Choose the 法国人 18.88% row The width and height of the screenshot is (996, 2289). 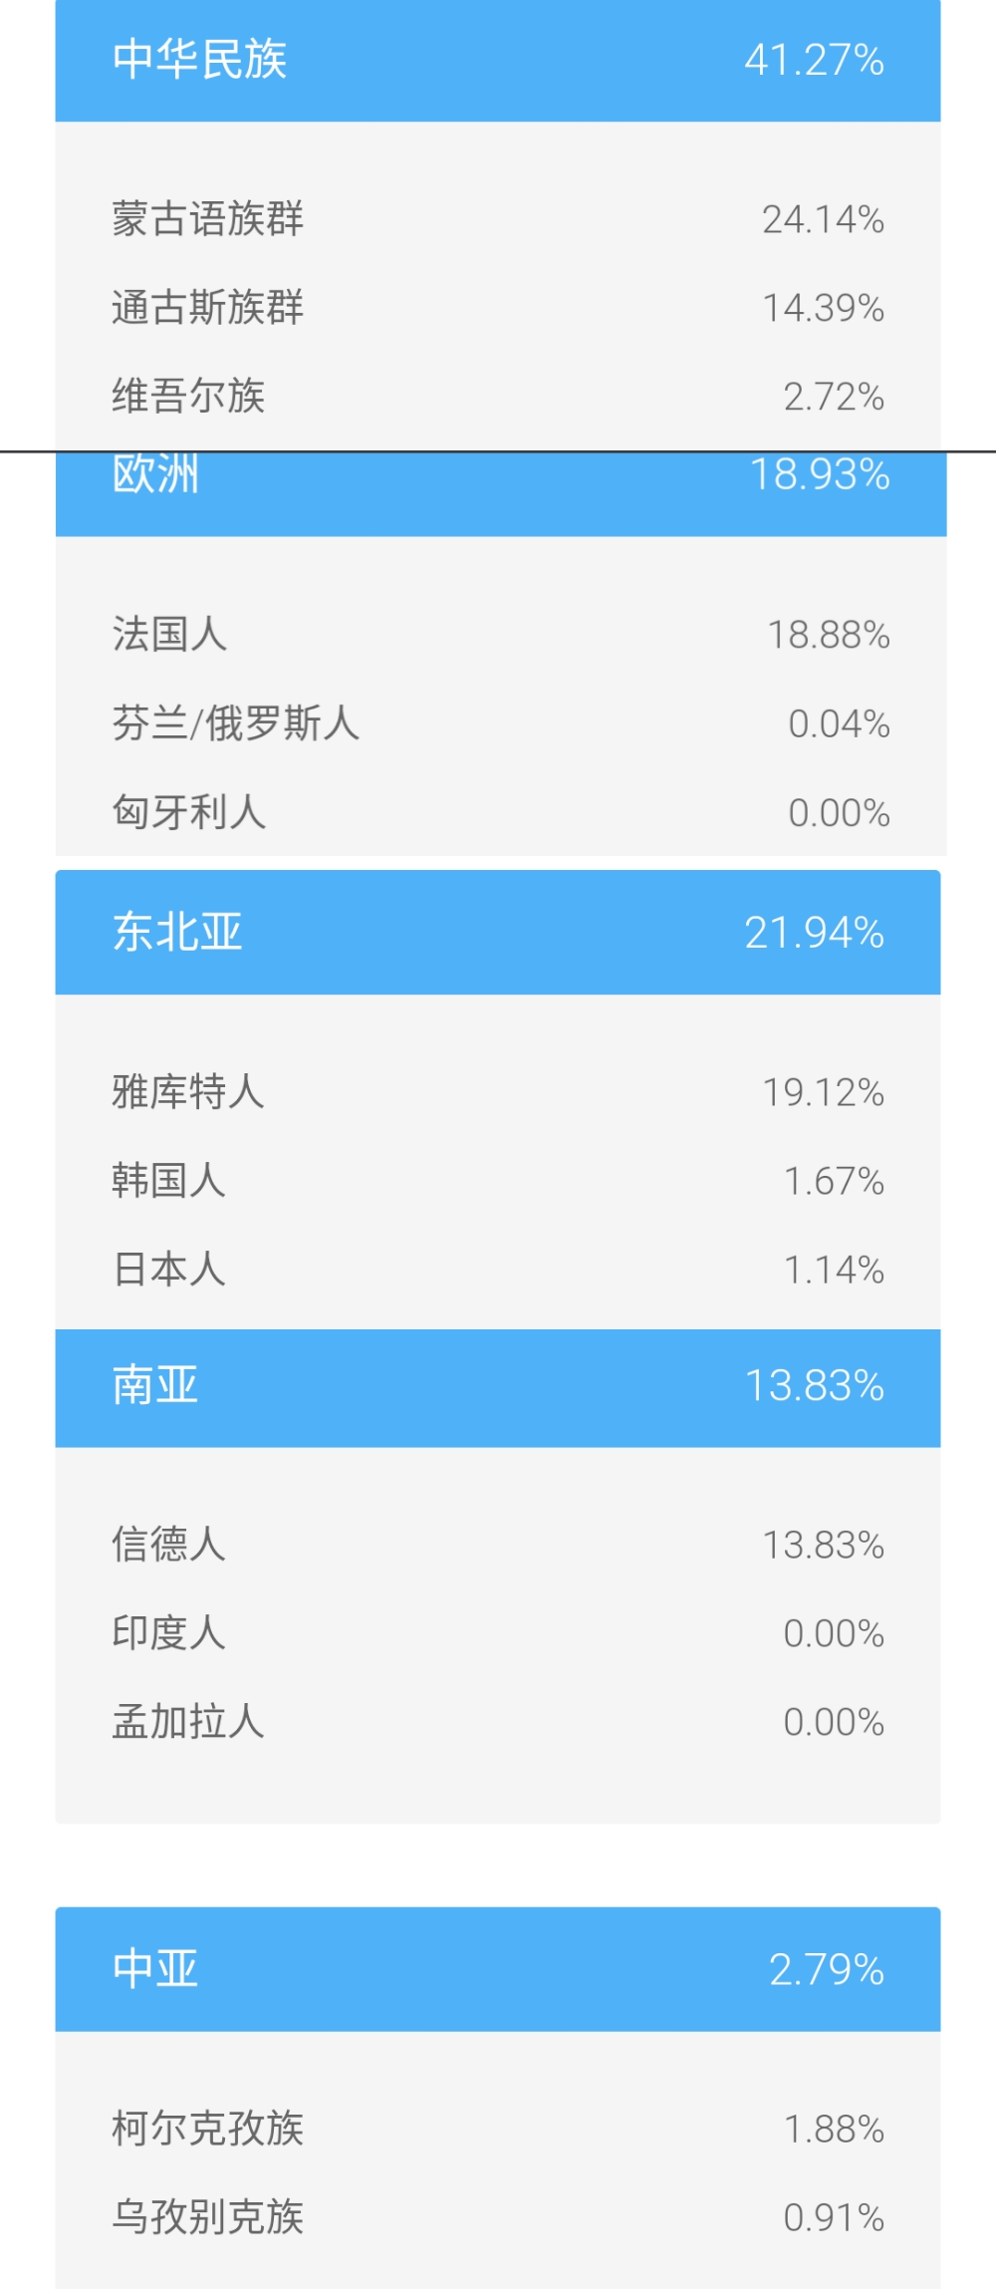[x=501, y=635]
